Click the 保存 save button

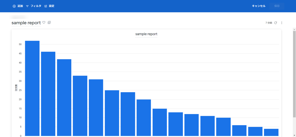point(277,6)
